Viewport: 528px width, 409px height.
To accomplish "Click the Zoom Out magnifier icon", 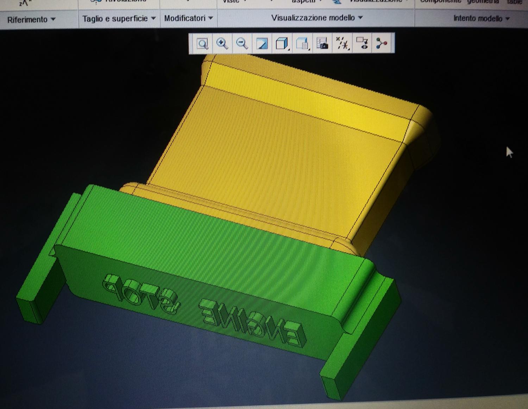I will (x=242, y=44).
